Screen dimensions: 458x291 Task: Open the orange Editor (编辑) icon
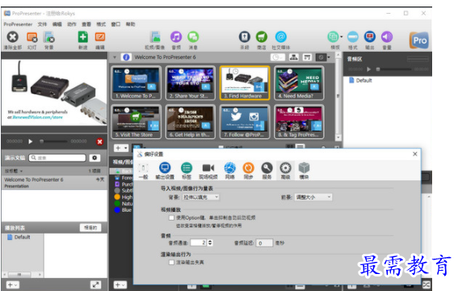(100, 37)
